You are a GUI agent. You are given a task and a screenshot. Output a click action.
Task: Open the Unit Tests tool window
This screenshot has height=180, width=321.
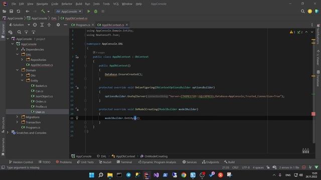(x=85, y=162)
